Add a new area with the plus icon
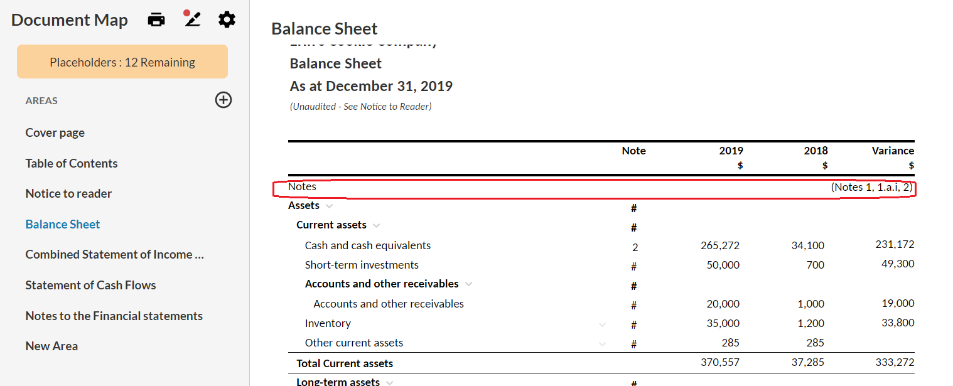This screenshot has height=386, width=953. pos(223,100)
